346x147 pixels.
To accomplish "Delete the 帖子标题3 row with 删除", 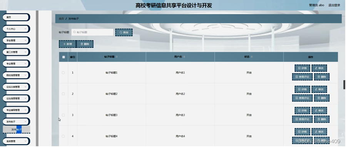I will click(322, 119).
